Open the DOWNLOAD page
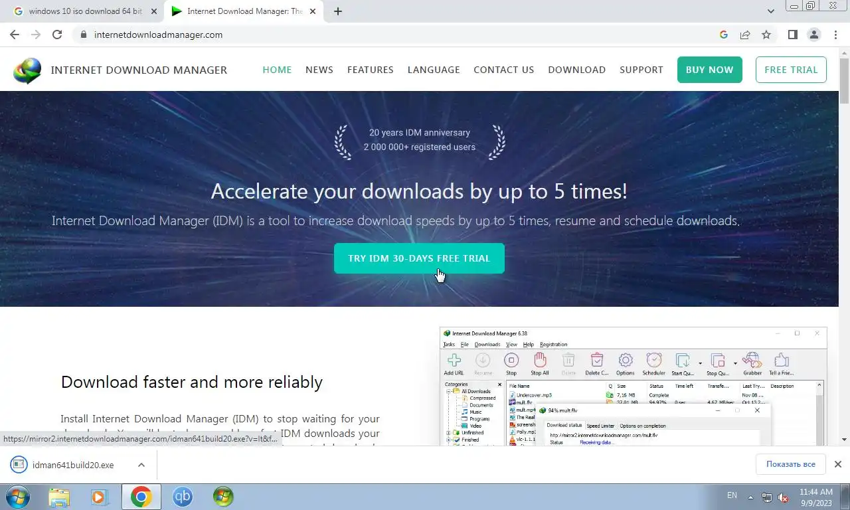The image size is (850, 510). point(576,70)
